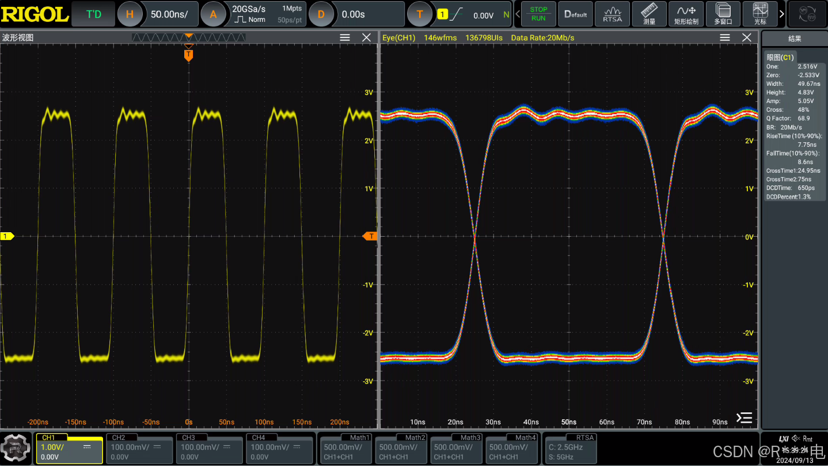Enable the Math2 tile
Image resolution: width=828 pixels, height=467 pixels.
401,449
